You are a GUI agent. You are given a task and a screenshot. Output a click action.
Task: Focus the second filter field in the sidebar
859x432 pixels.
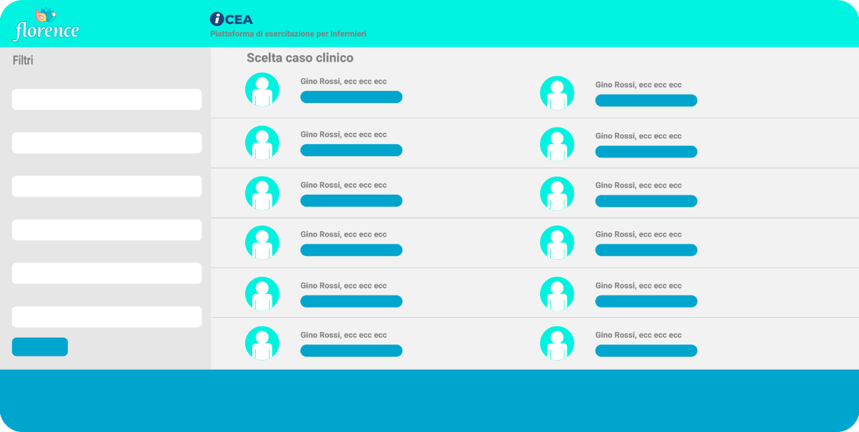(106, 143)
